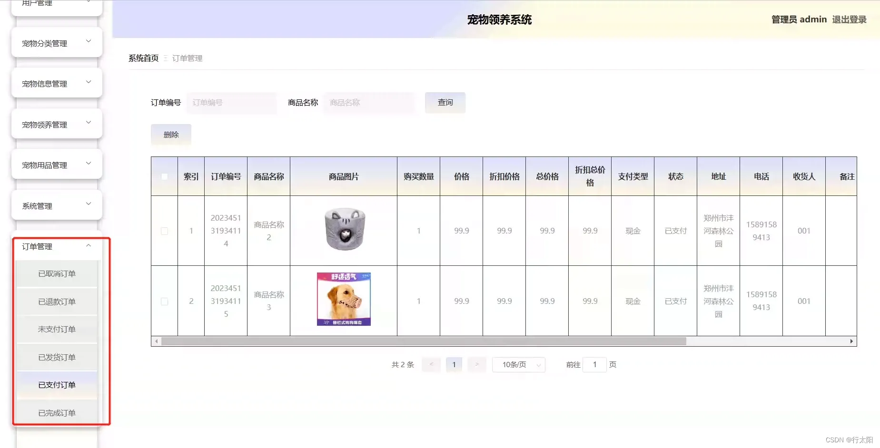Click the 购买数量 column header
The height and width of the screenshot is (448, 880).
click(x=419, y=176)
